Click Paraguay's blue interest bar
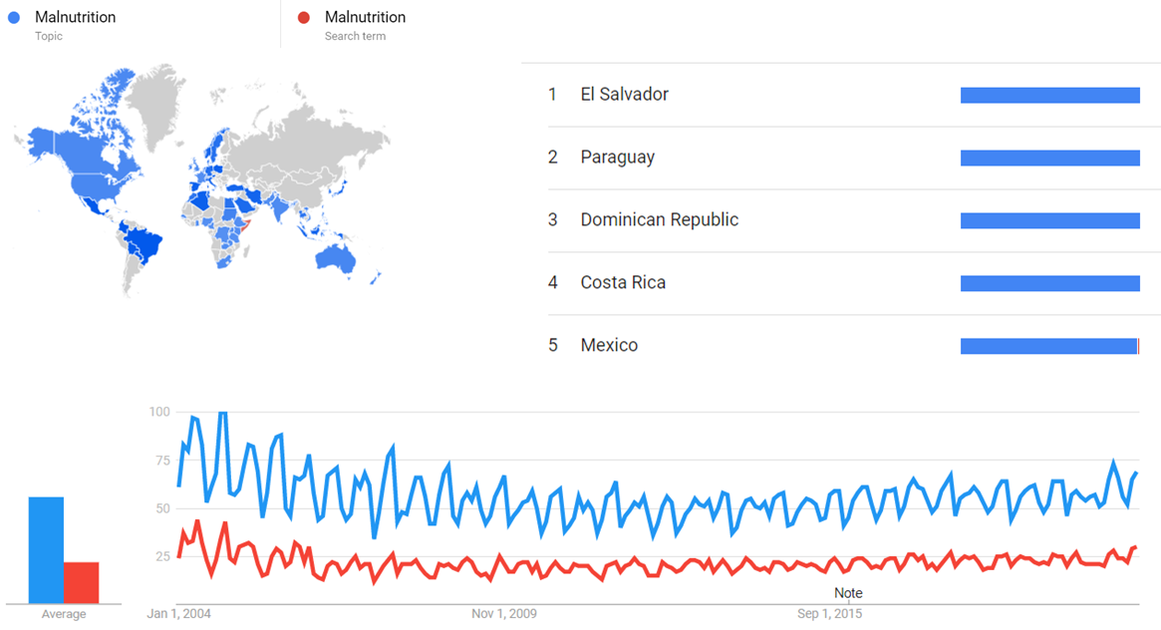The image size is (1161, 630). point(1049,157)
